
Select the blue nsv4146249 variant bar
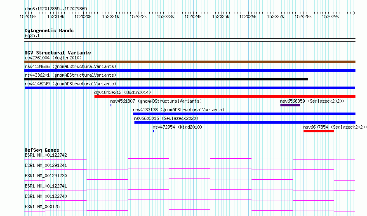coord(190,88)
